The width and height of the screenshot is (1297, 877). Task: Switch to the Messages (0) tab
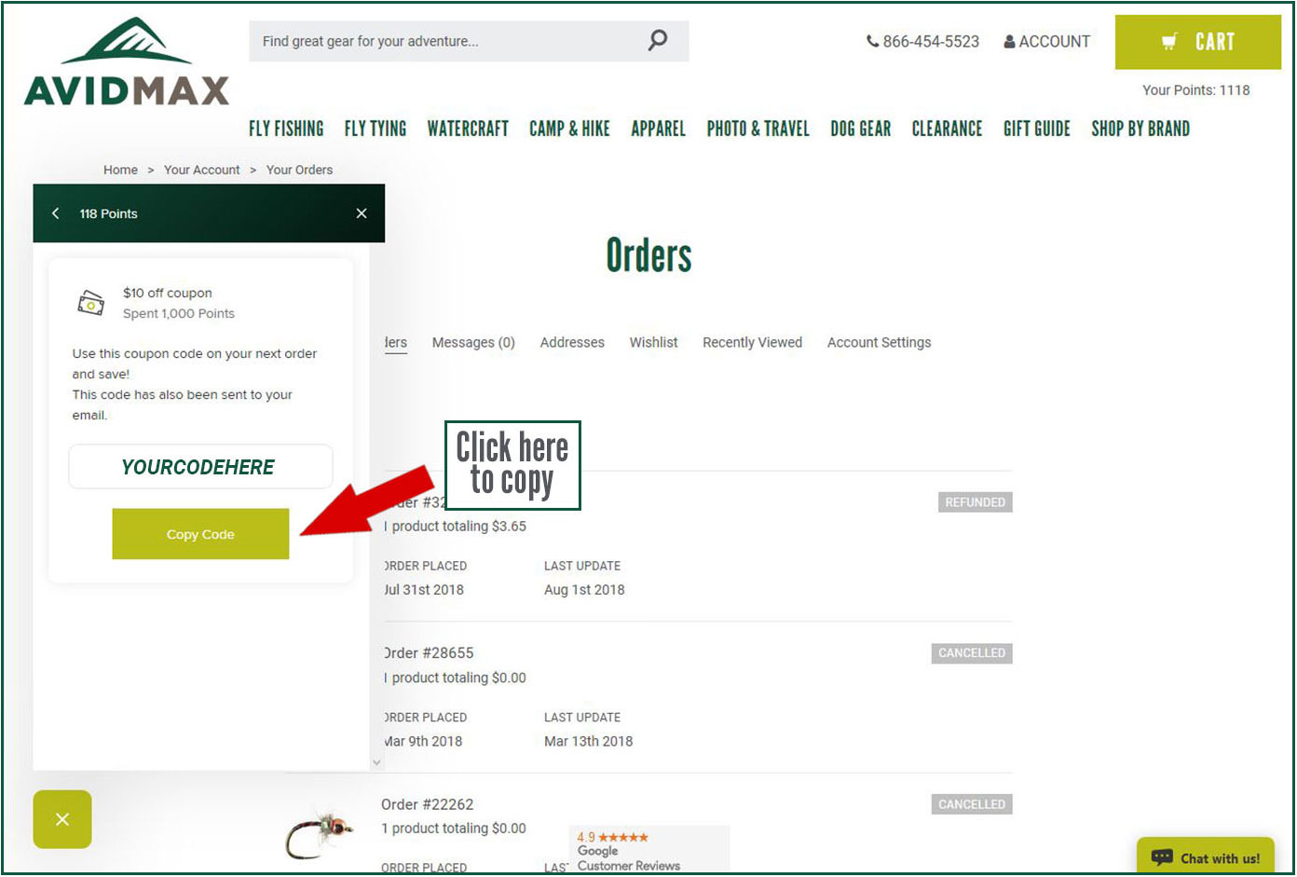pyautogui.click(x=473, y=342)
